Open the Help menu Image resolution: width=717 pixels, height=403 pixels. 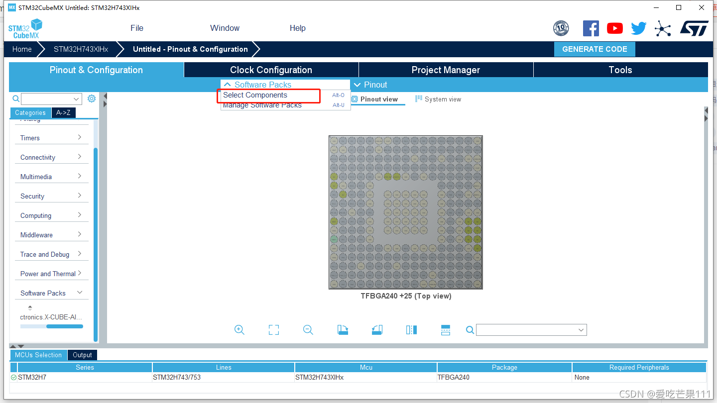[298, 28]
